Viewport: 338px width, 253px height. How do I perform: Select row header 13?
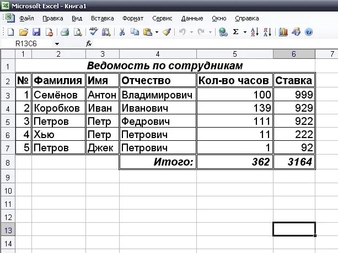coord(8,230)
